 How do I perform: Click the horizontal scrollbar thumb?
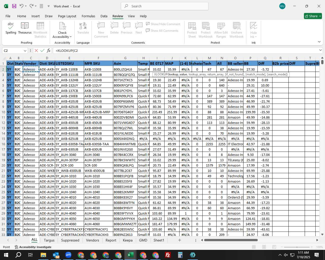231,240
